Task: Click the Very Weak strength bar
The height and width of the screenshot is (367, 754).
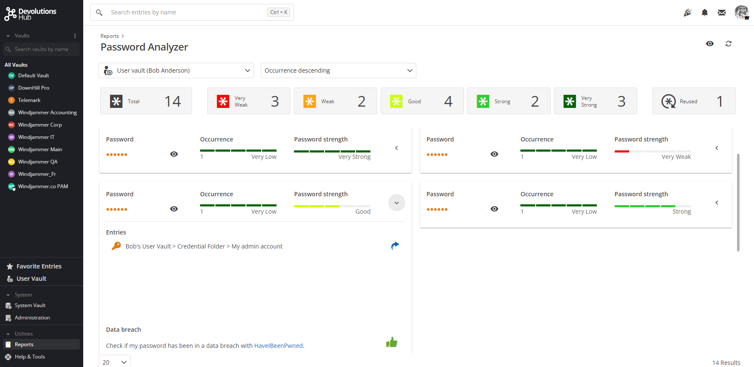Action: coord(652,151)
